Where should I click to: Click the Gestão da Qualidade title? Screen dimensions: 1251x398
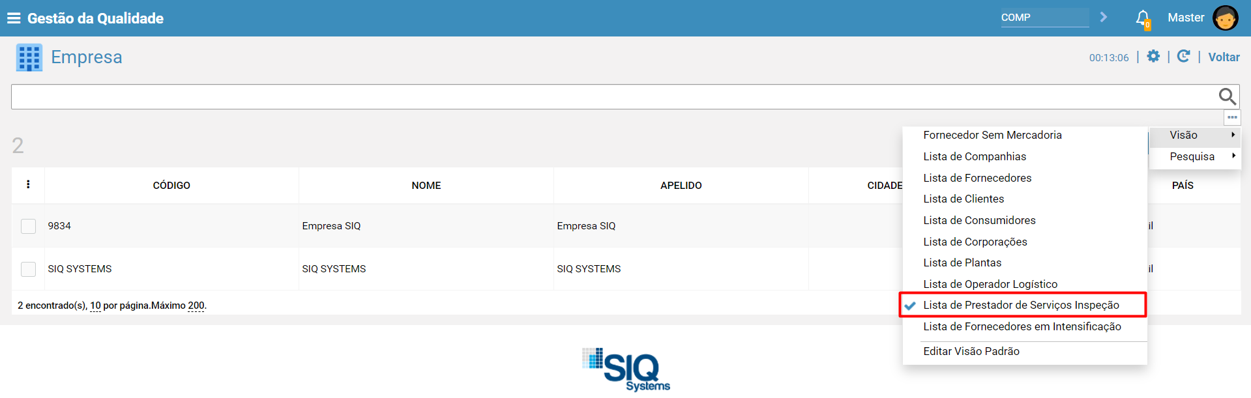(x=95, y=18)
